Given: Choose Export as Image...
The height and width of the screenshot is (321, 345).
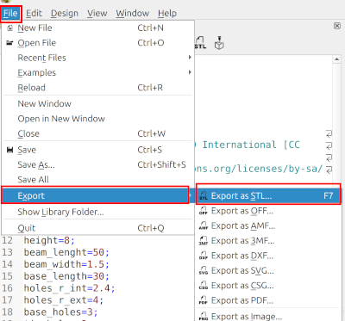Looking at the screenshot, I should (x=268, y=316).
